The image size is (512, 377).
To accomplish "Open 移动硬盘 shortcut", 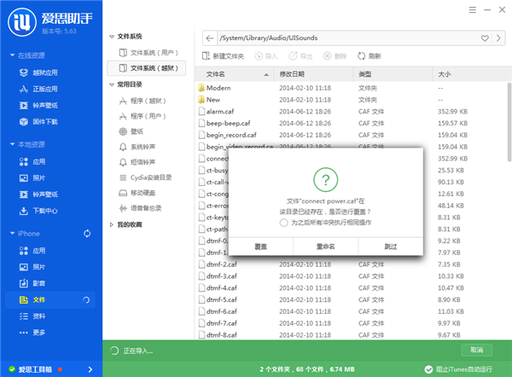I will click(137, 193).
